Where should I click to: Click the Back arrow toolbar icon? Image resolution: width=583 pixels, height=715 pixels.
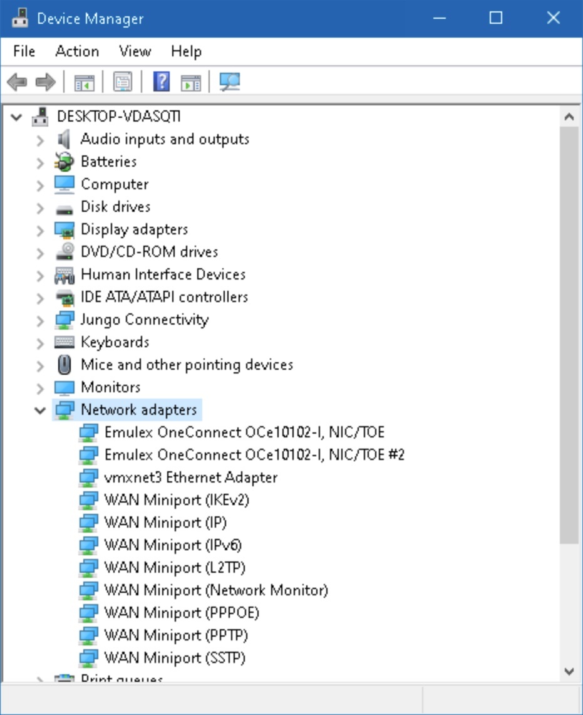click(18, 82)
